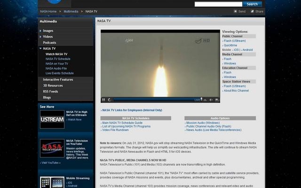Open Media Channel Windows stream
The height and width of the screenshot is (188, 301).
230,63
